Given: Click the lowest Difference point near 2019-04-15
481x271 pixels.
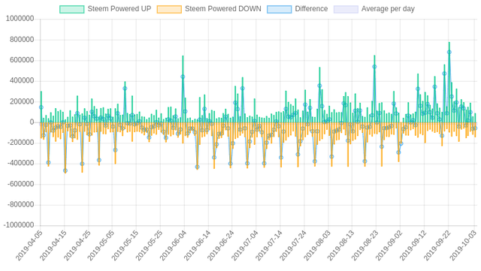Looking at the screenshot, I should [65, 170].
